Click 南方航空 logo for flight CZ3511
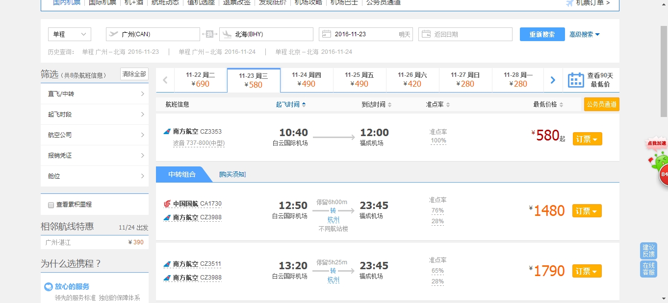 pyautogui.click(x=167, y=264)
